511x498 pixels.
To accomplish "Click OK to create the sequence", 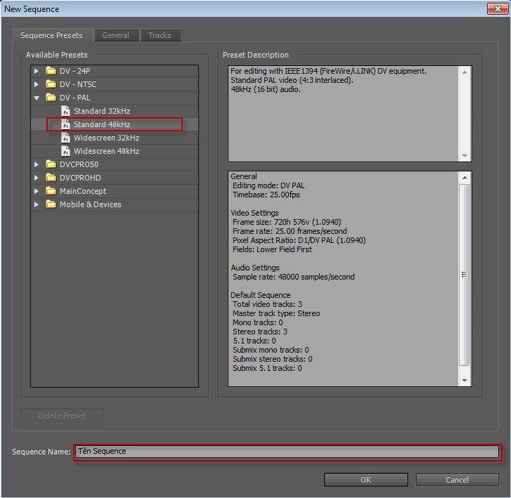I will click(x=366, y=480).
